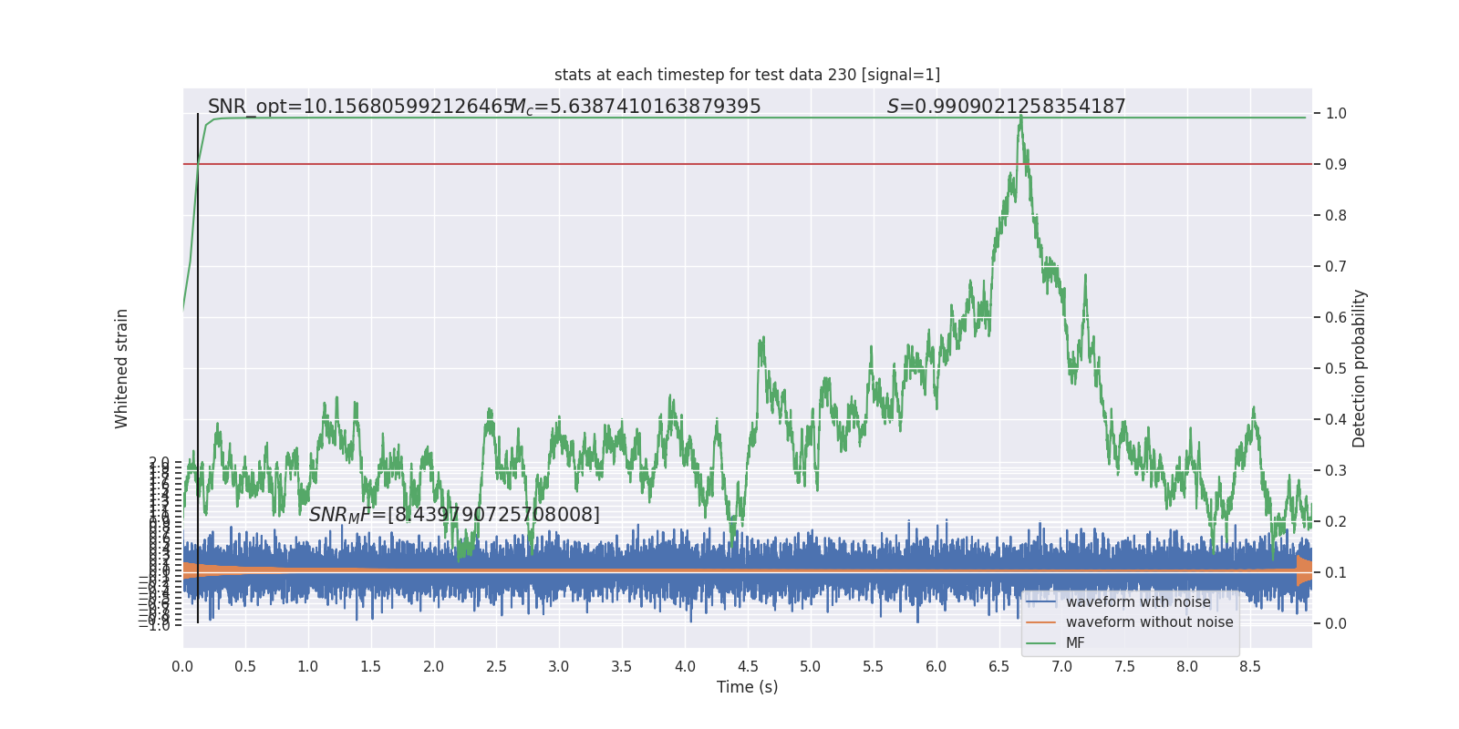Screen dimensions: 1459x729
Task: Click the x-axis tick label 4.0
Action: [685, 667]
